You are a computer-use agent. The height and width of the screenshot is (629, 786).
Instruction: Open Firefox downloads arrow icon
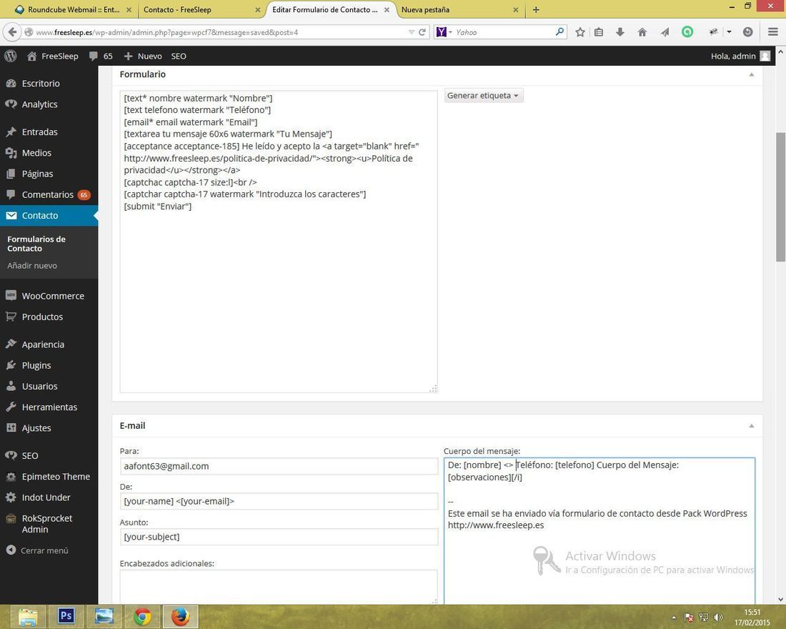pyautogui.click(x=620, y=32)
